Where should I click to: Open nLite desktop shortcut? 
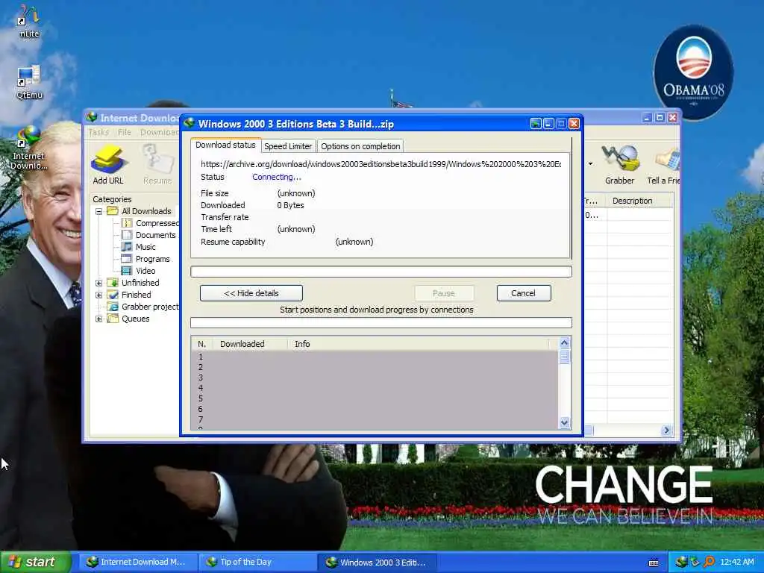(x=28, y=21)
